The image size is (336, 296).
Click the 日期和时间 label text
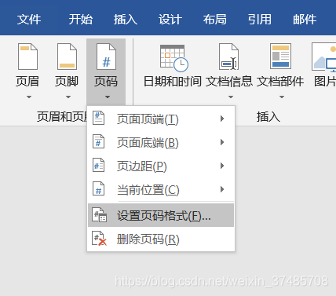coord(173,82)
